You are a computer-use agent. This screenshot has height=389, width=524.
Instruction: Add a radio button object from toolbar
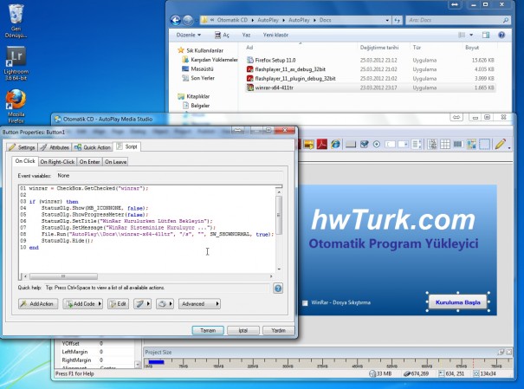(x=377, y=145)
